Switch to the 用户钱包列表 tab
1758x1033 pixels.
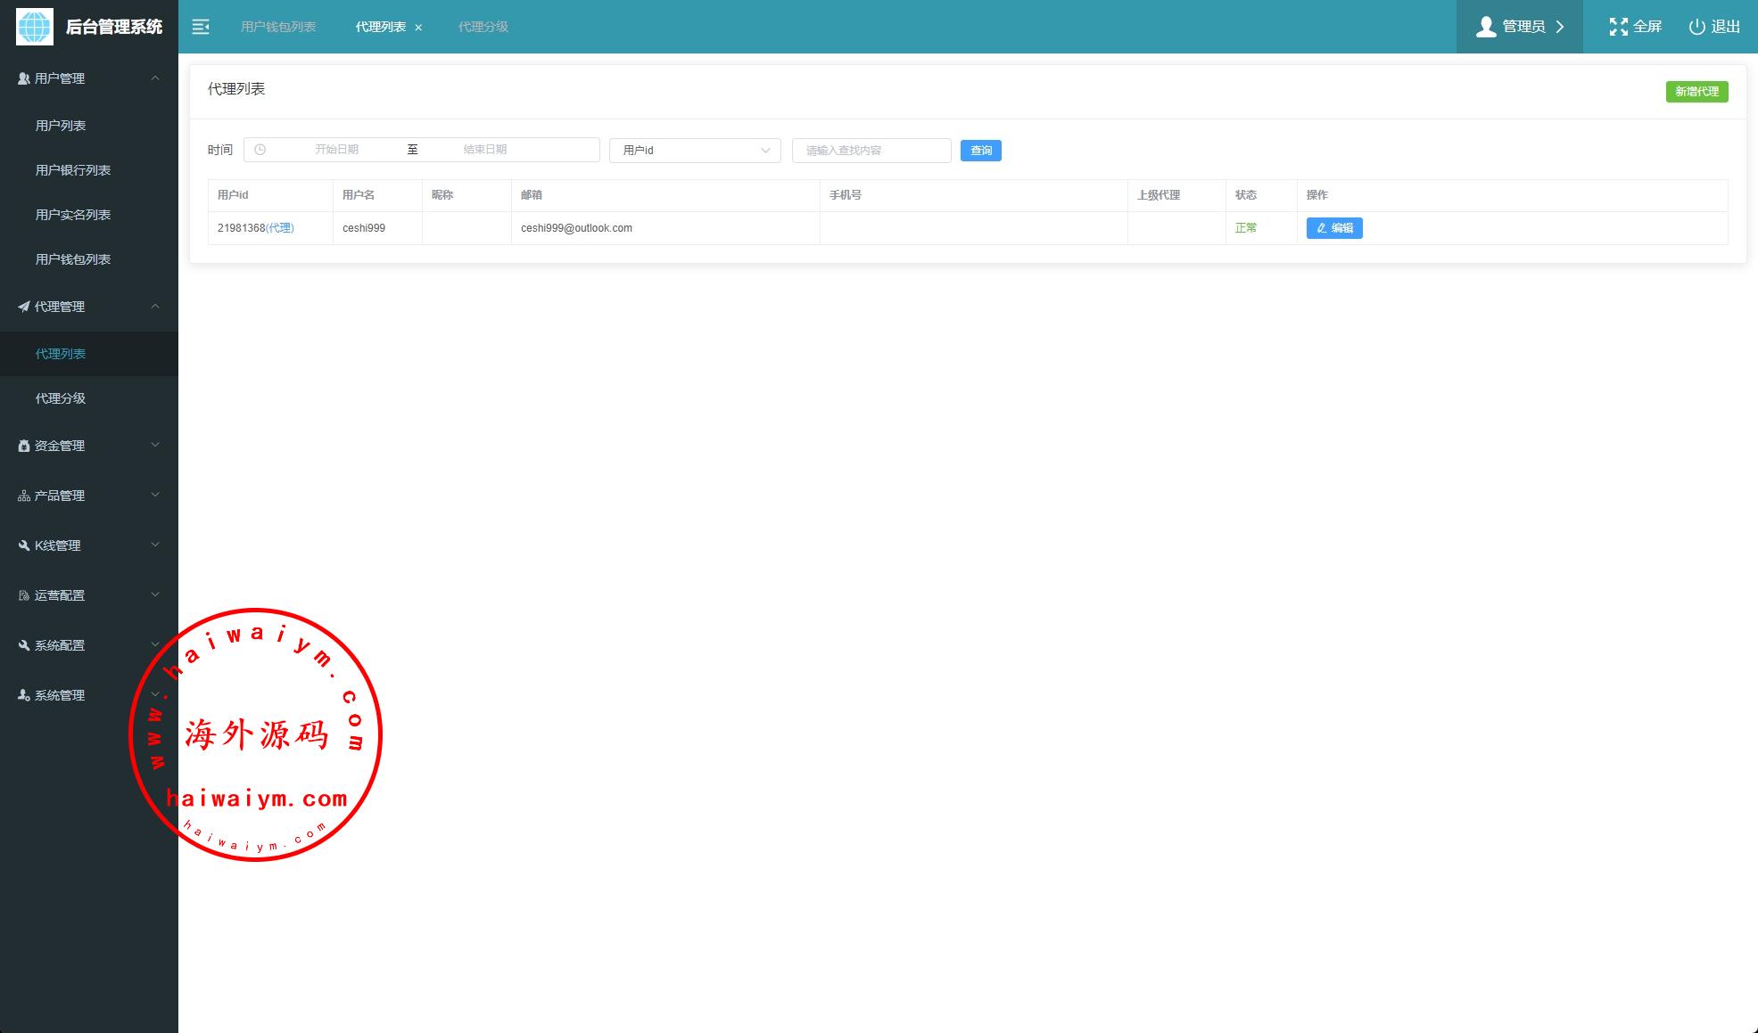tap(278, 27)
